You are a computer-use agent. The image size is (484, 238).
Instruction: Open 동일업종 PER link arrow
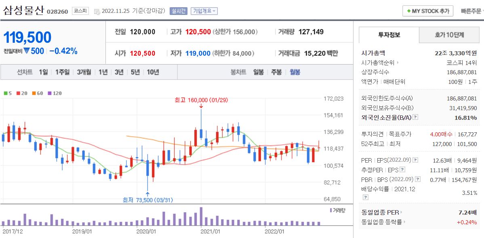[x=401, y=213]
